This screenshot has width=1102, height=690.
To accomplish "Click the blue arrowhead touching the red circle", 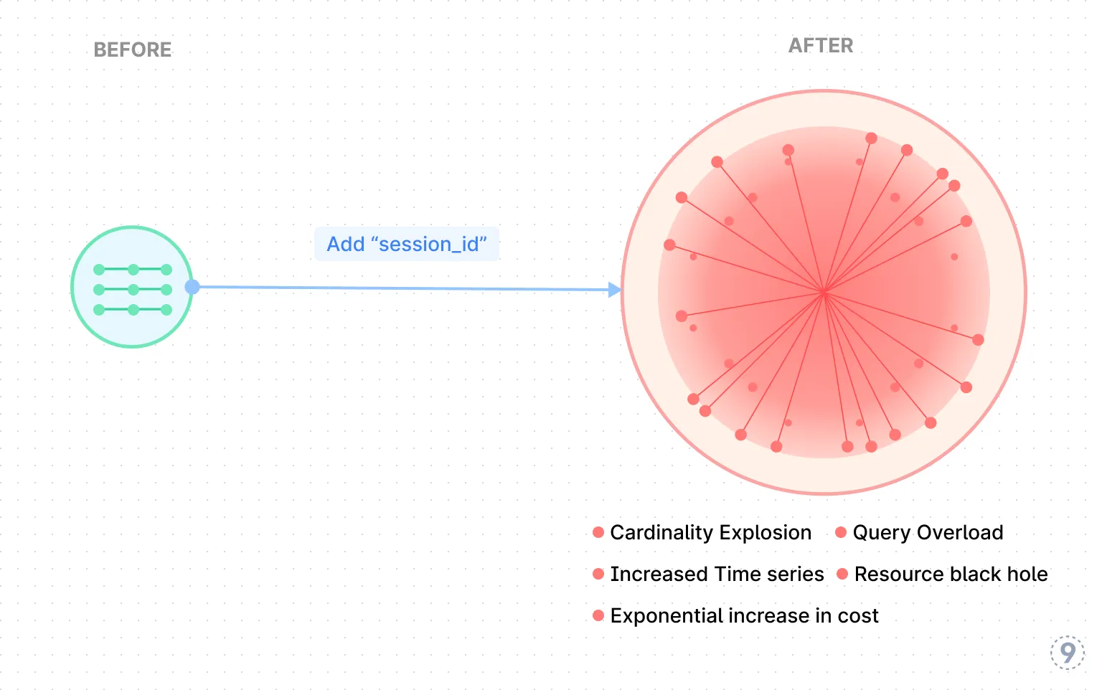I will (615, 290).
